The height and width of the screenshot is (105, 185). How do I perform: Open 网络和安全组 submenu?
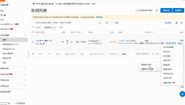point(172,74)
